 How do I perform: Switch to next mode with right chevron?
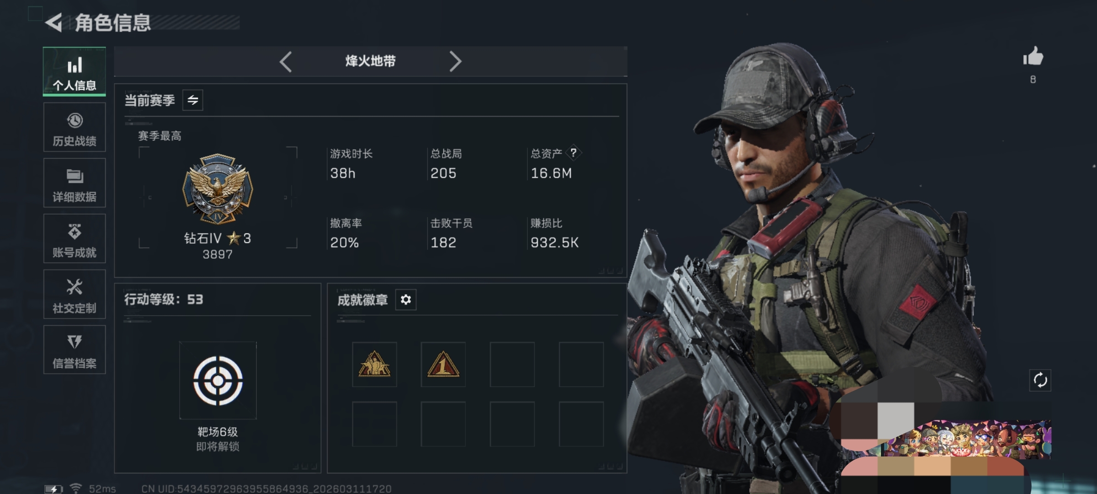[455, 61]
